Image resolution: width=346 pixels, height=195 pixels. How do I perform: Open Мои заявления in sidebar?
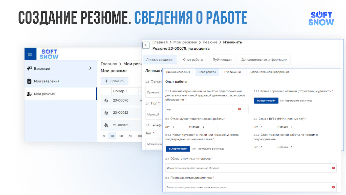coord(61,81)
